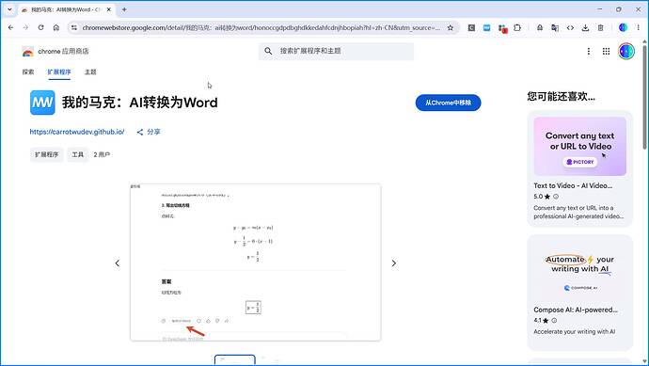Reload the current page

[x=40, y=27]
